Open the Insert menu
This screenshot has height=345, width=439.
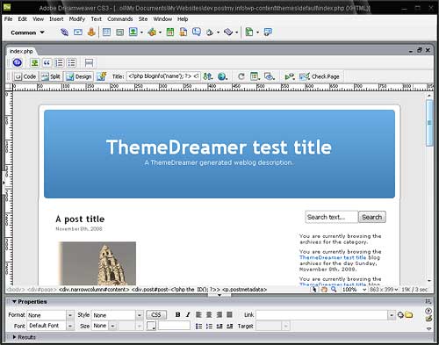pyautogui.click(x=56, y=19)
